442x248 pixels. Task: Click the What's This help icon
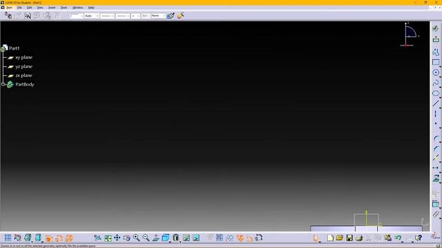point(419,238)
